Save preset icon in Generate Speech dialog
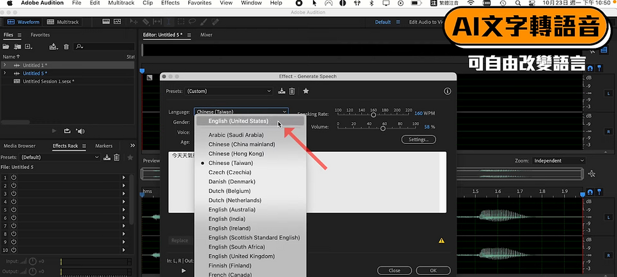 coord(281,91)
